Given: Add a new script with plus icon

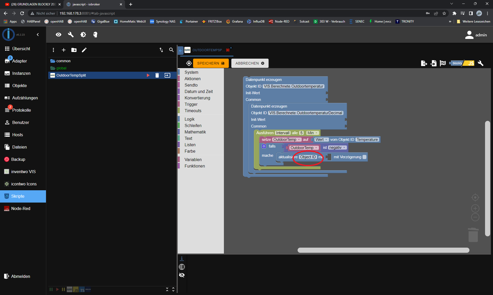Looking at the screenshot, I should (64, 50).
